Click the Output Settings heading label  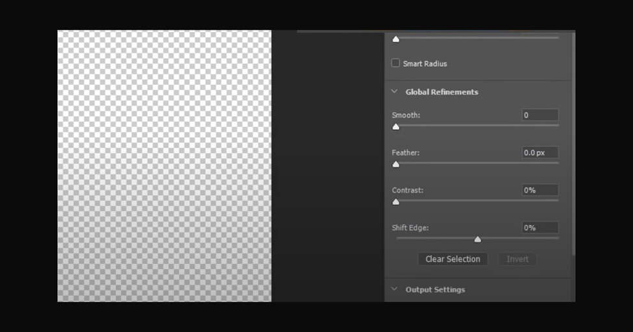(435, 290)
